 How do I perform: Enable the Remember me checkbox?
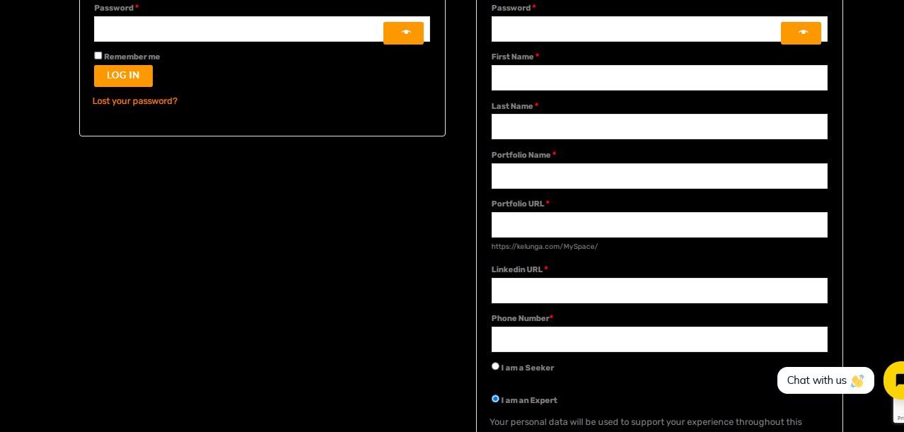[98, 56]
